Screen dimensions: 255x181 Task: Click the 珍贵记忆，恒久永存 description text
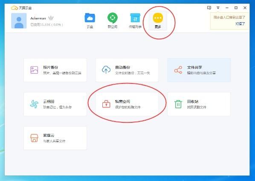coord(57,107)
